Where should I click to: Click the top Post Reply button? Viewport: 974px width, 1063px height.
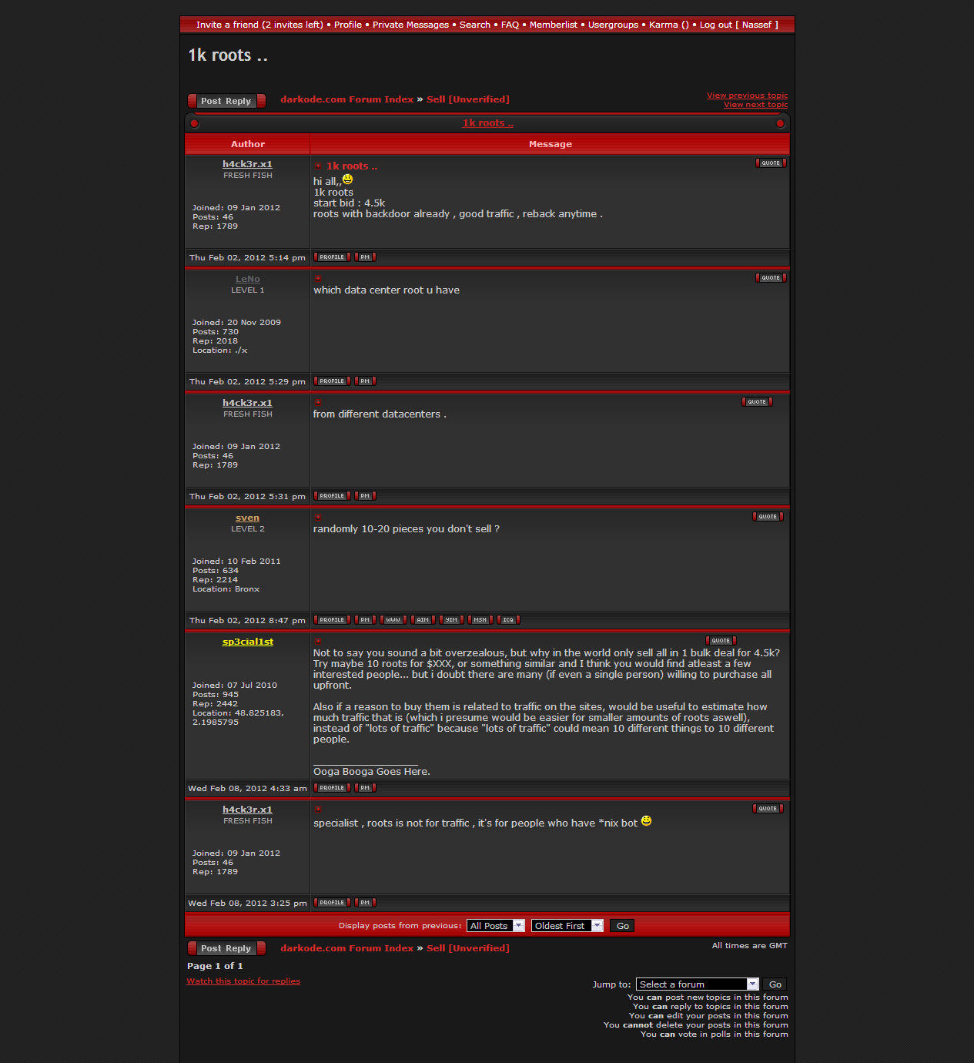click(x=226, y=101)
